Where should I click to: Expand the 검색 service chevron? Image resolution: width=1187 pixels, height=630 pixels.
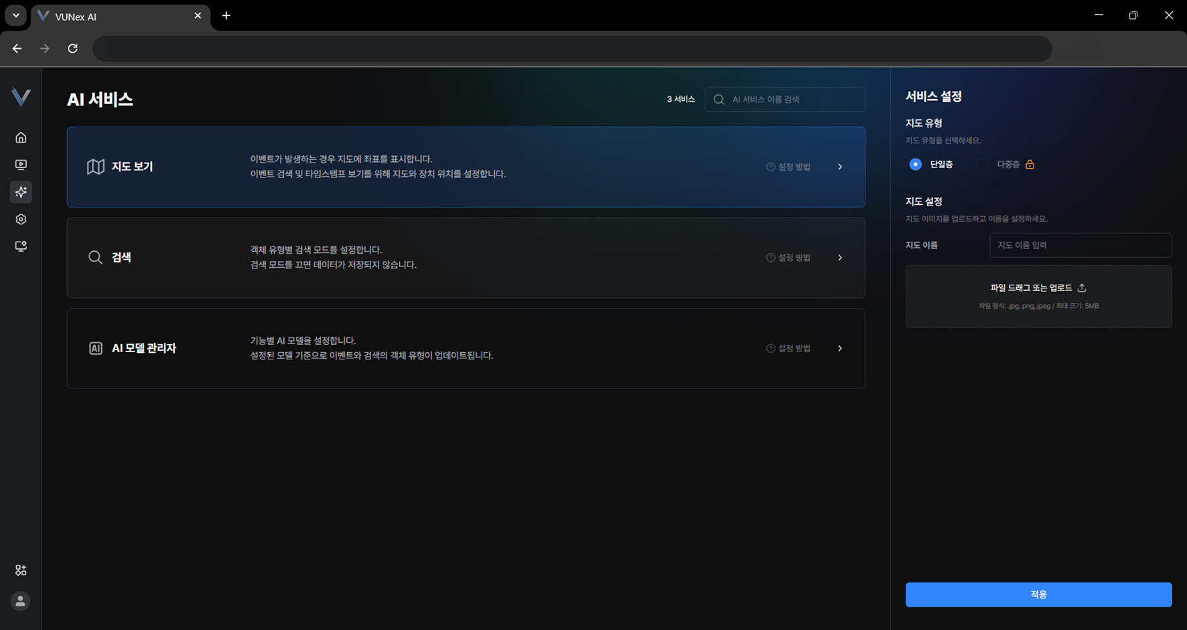pos(840,258)
